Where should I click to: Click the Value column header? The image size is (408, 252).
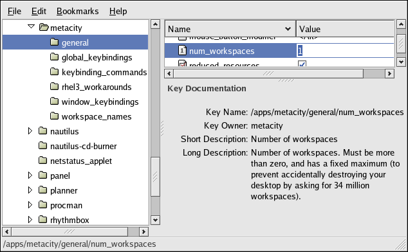point(345,29)
